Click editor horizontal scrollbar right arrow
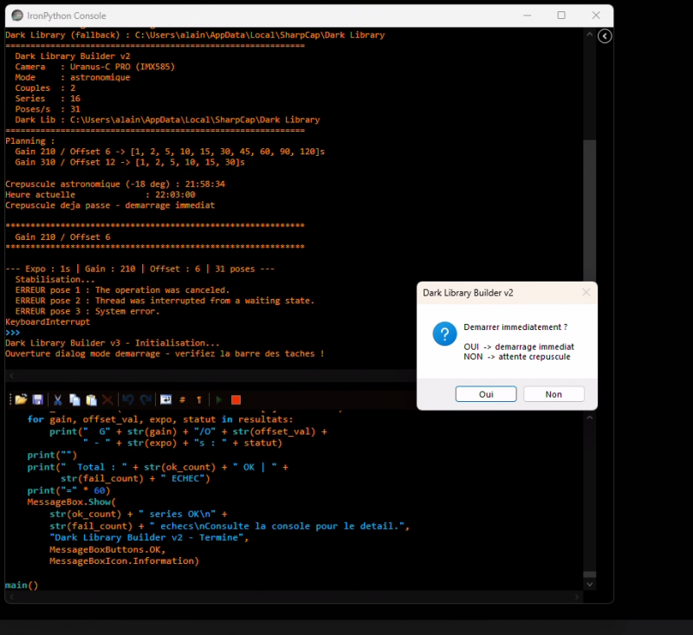Viewport: 693px width, 635px height. coord(576,597)
